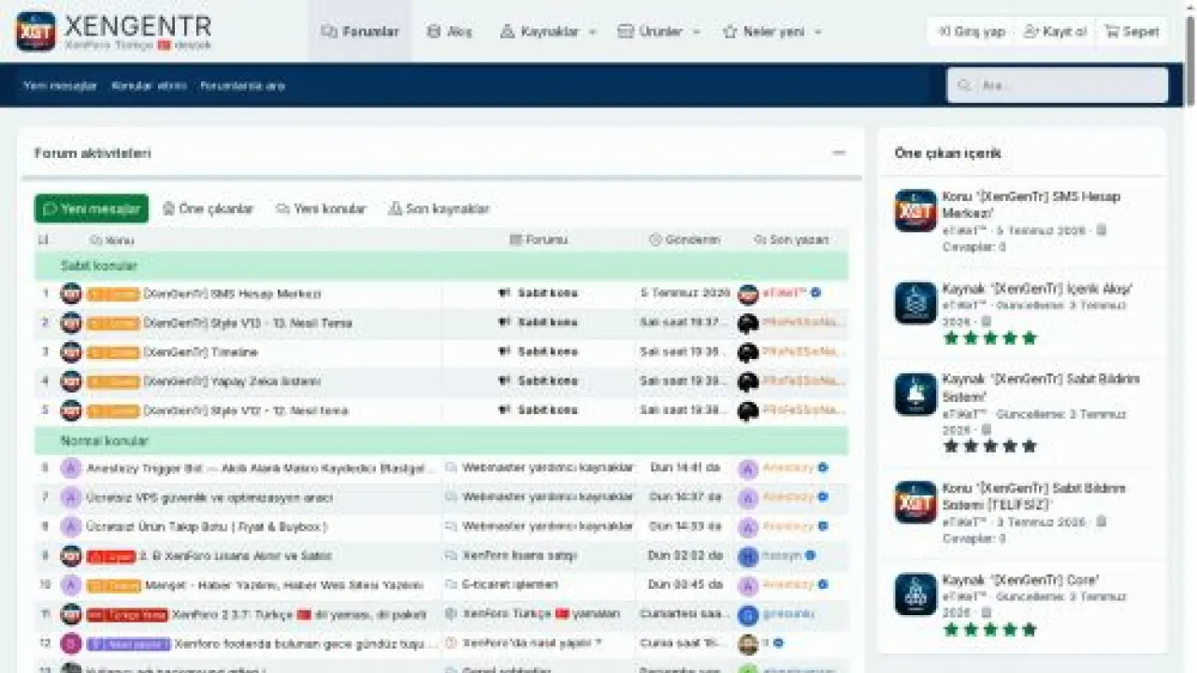Screen dimensions: 1197x673
Task: Open the E-ticaret işlemleri forum link
Action: coord(510,584)
